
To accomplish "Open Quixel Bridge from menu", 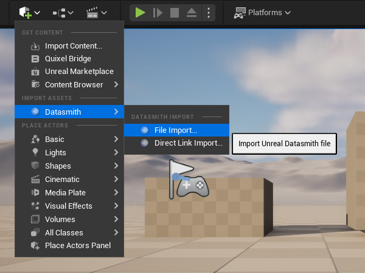I will click(68, 59).
